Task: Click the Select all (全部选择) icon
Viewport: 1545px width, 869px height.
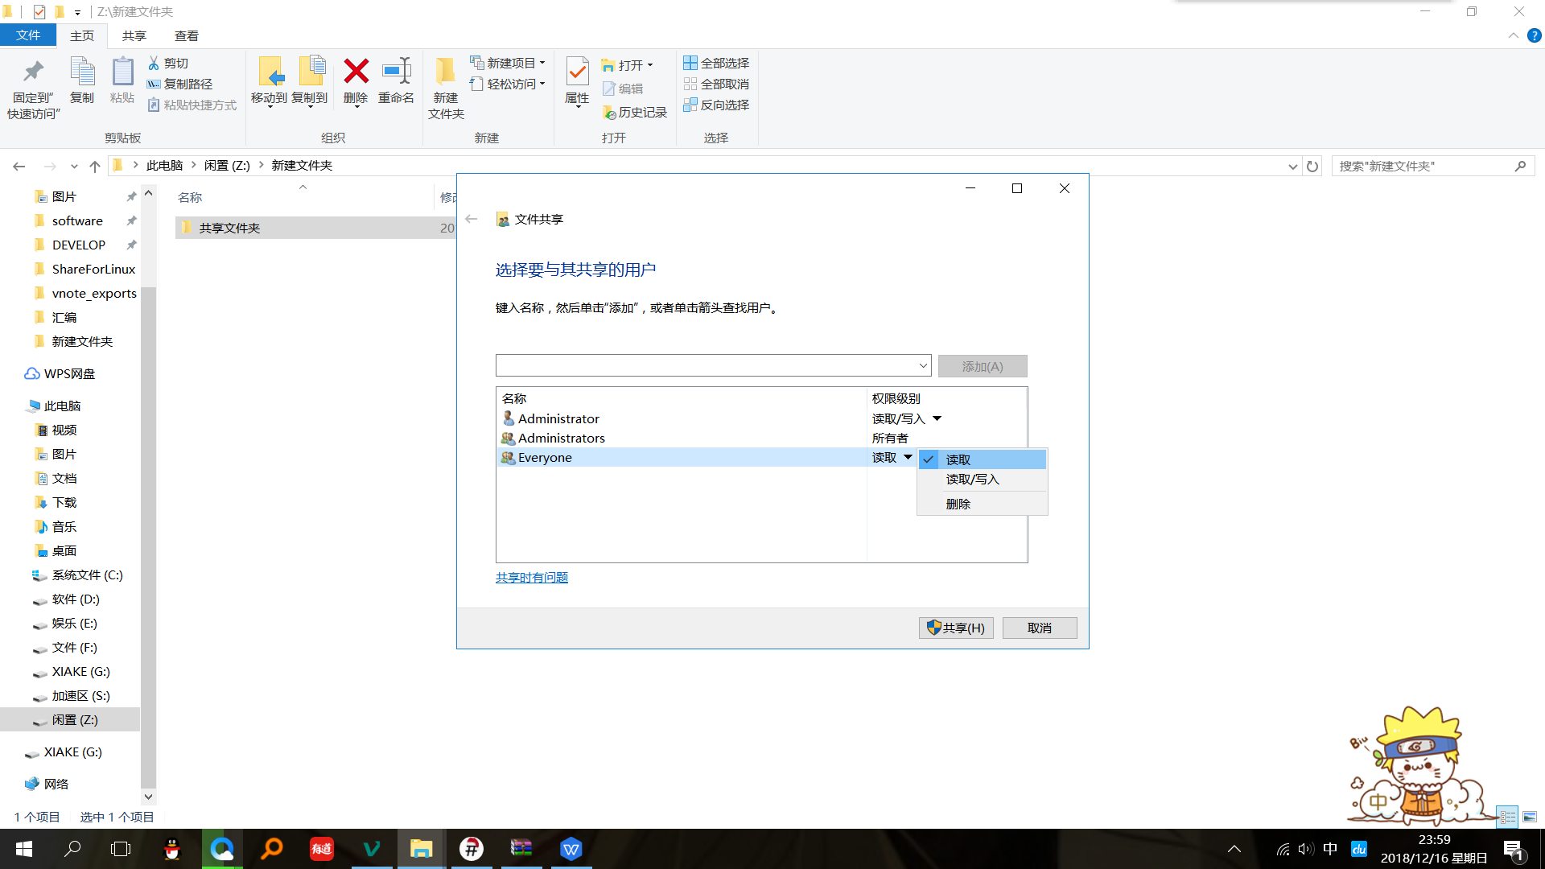Action: [690, 63]
